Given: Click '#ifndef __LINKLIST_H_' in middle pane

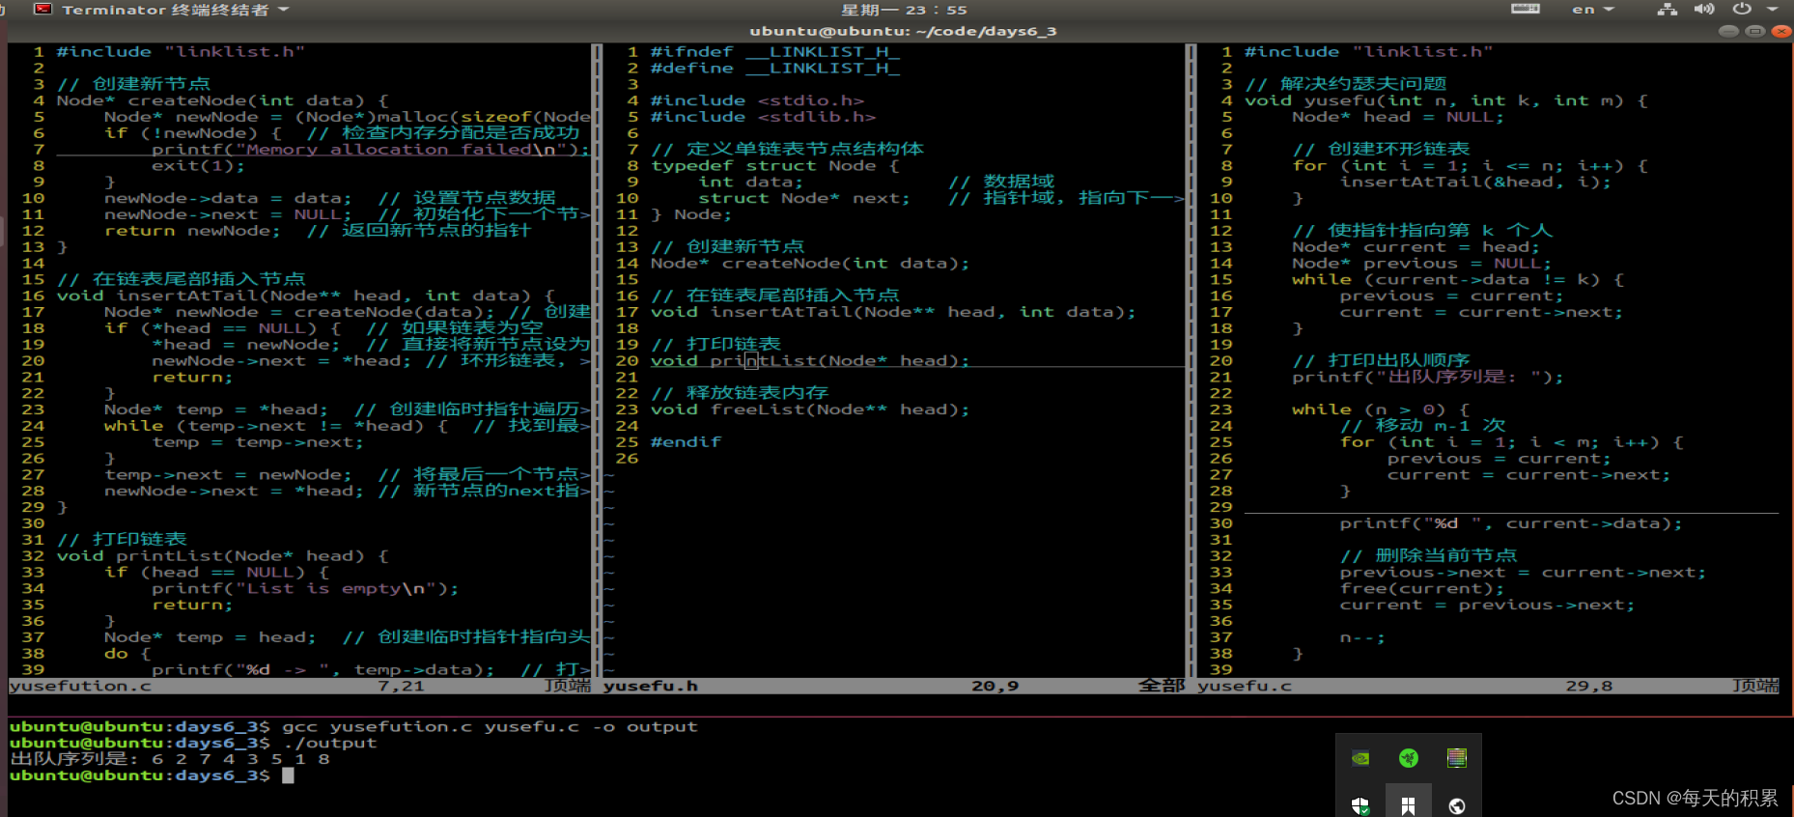Looking at the screenshot, I should [775, 52].
